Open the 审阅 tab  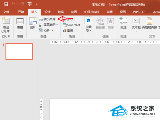109,12
